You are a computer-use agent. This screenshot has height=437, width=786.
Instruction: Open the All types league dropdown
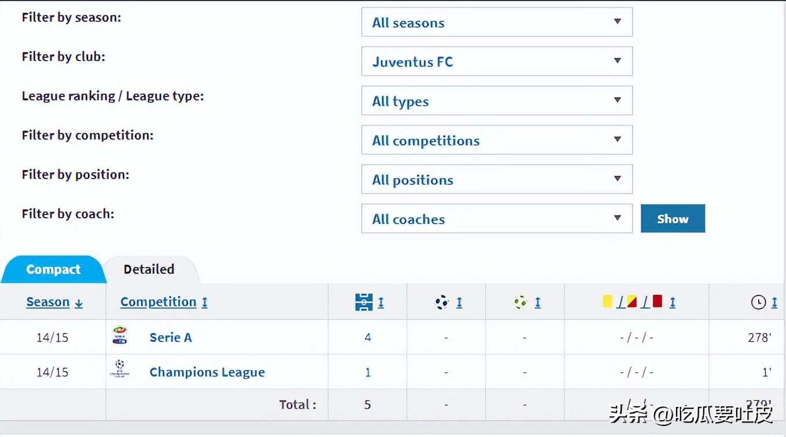[x=497, y=101]
